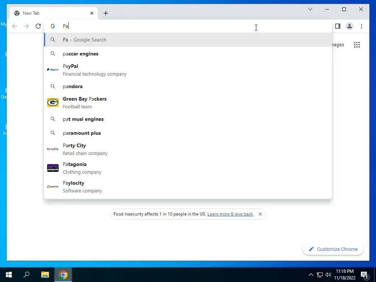Choose the 'paramount plus' suggestion
Viewport: 376px width, 282px height.
tap(188, 133)
